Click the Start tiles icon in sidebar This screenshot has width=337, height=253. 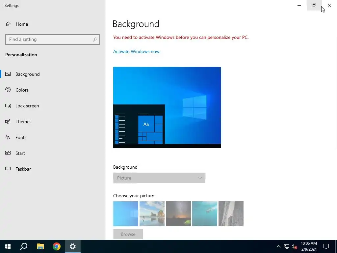click(x=8, y=153)
